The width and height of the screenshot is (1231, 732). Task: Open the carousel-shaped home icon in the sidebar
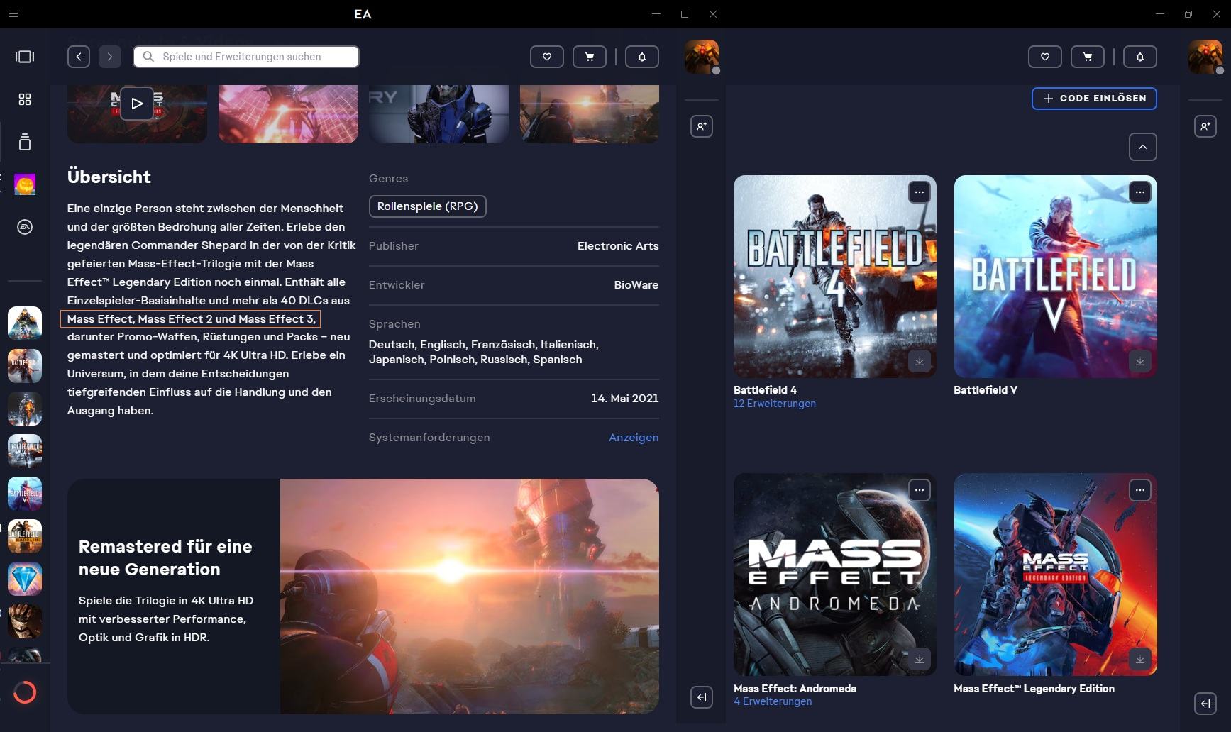tap(25, 57)
